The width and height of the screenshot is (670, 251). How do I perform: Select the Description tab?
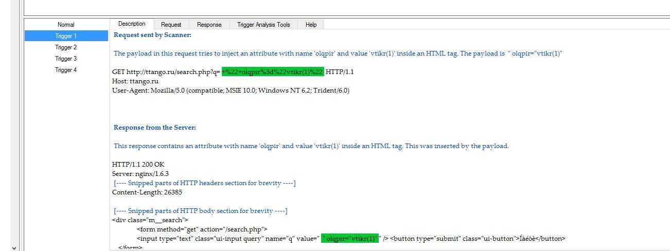click(x=132, y=24)
